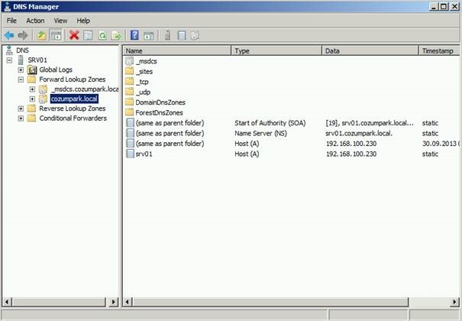Screen dimensions: 462x321
Task: Toggle Show/Hide Action Pane toolbar button
Action: point(148,36)
